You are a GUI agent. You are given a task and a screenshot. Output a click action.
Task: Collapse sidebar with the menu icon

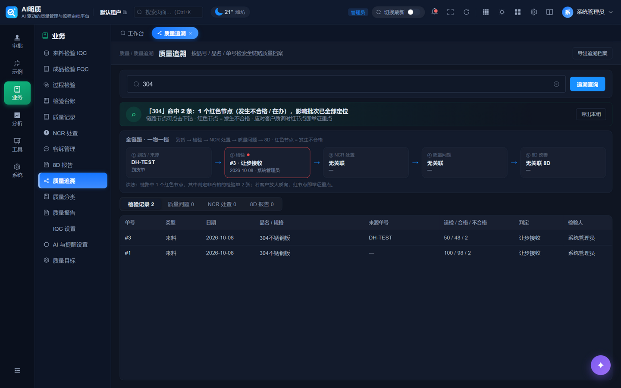click(x=17, y=370)
